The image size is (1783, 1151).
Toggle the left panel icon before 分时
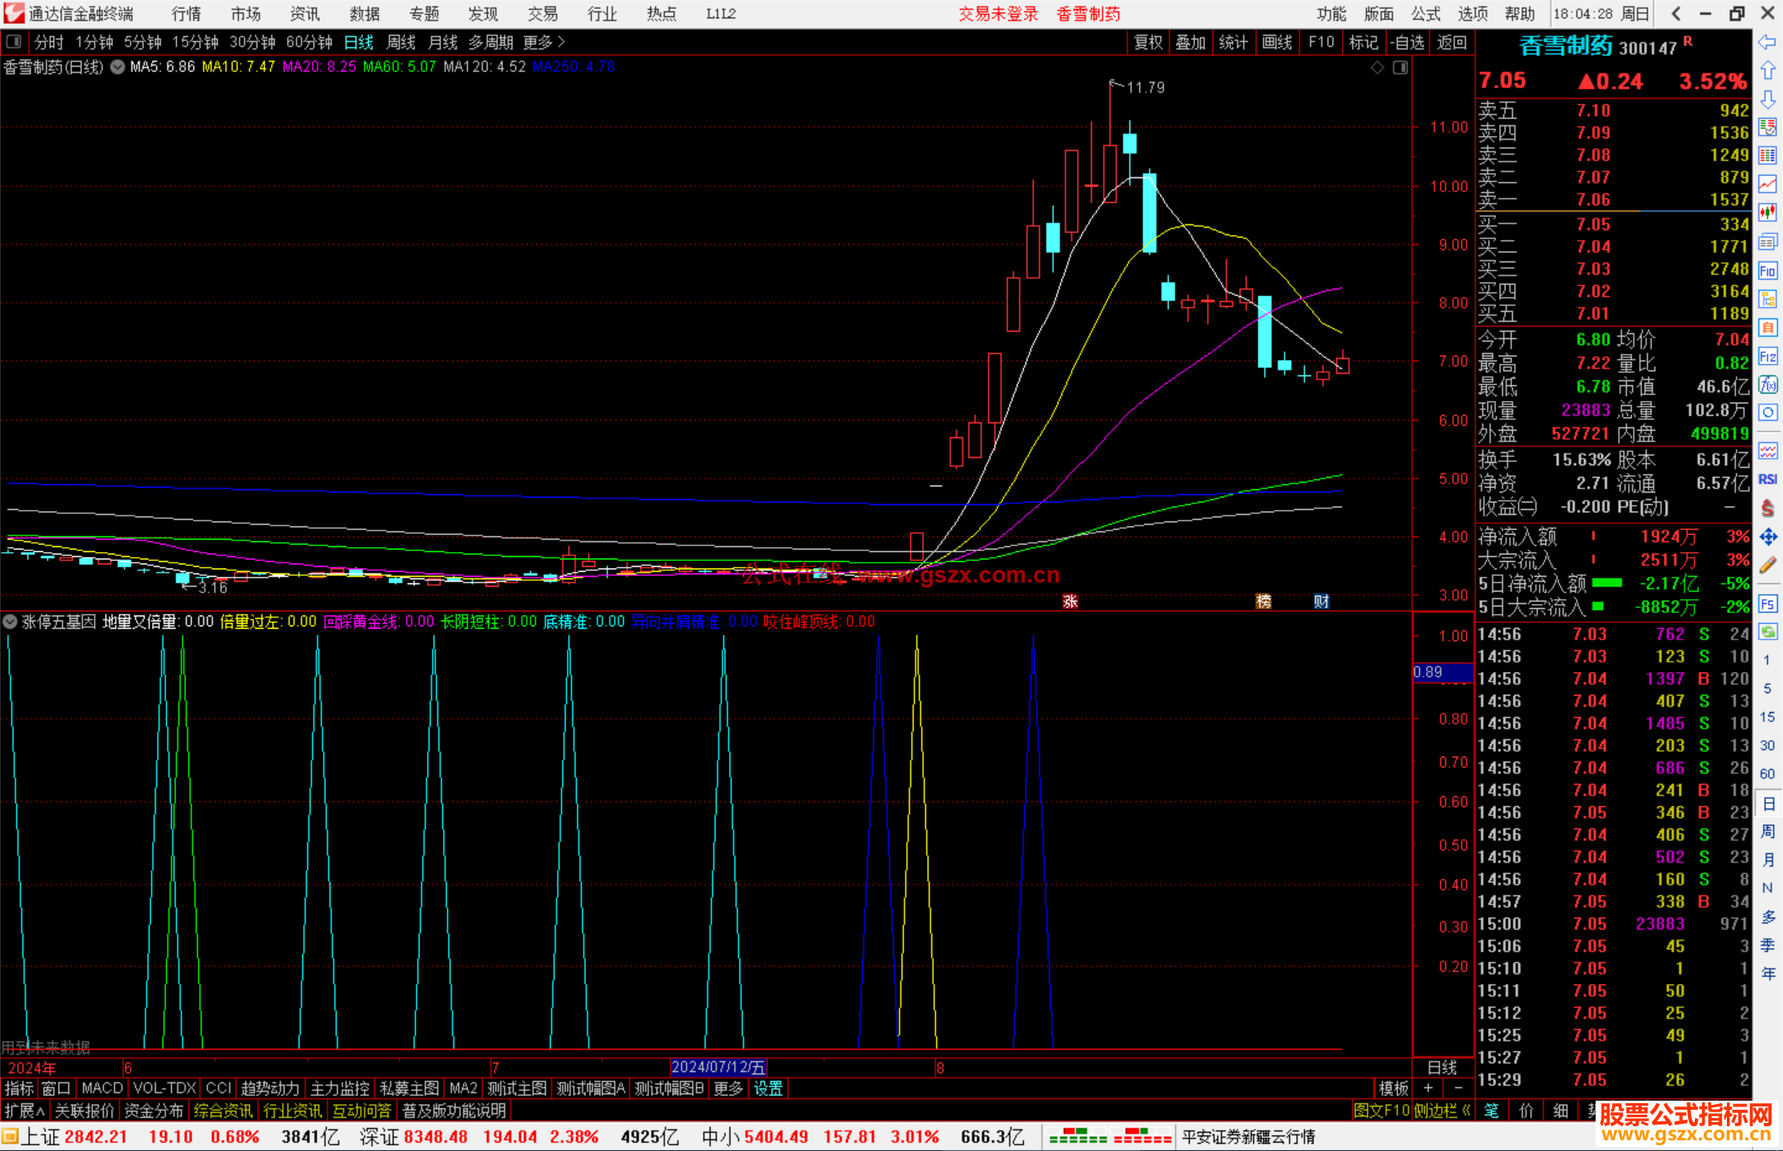tap(14, 41)
